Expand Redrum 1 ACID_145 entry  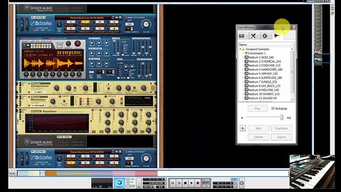[x=243, y=57]
